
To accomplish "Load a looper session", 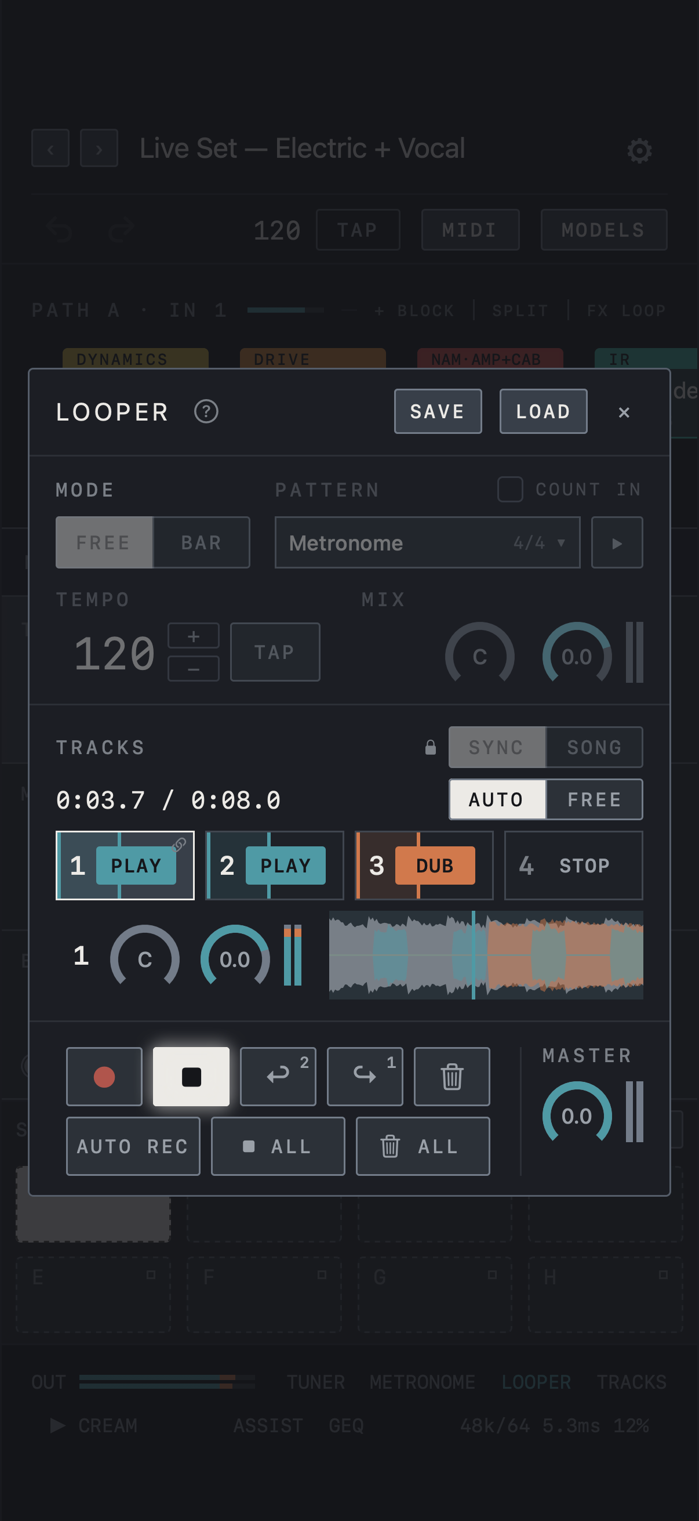I will pyautogui.click(x=543, y=411).
